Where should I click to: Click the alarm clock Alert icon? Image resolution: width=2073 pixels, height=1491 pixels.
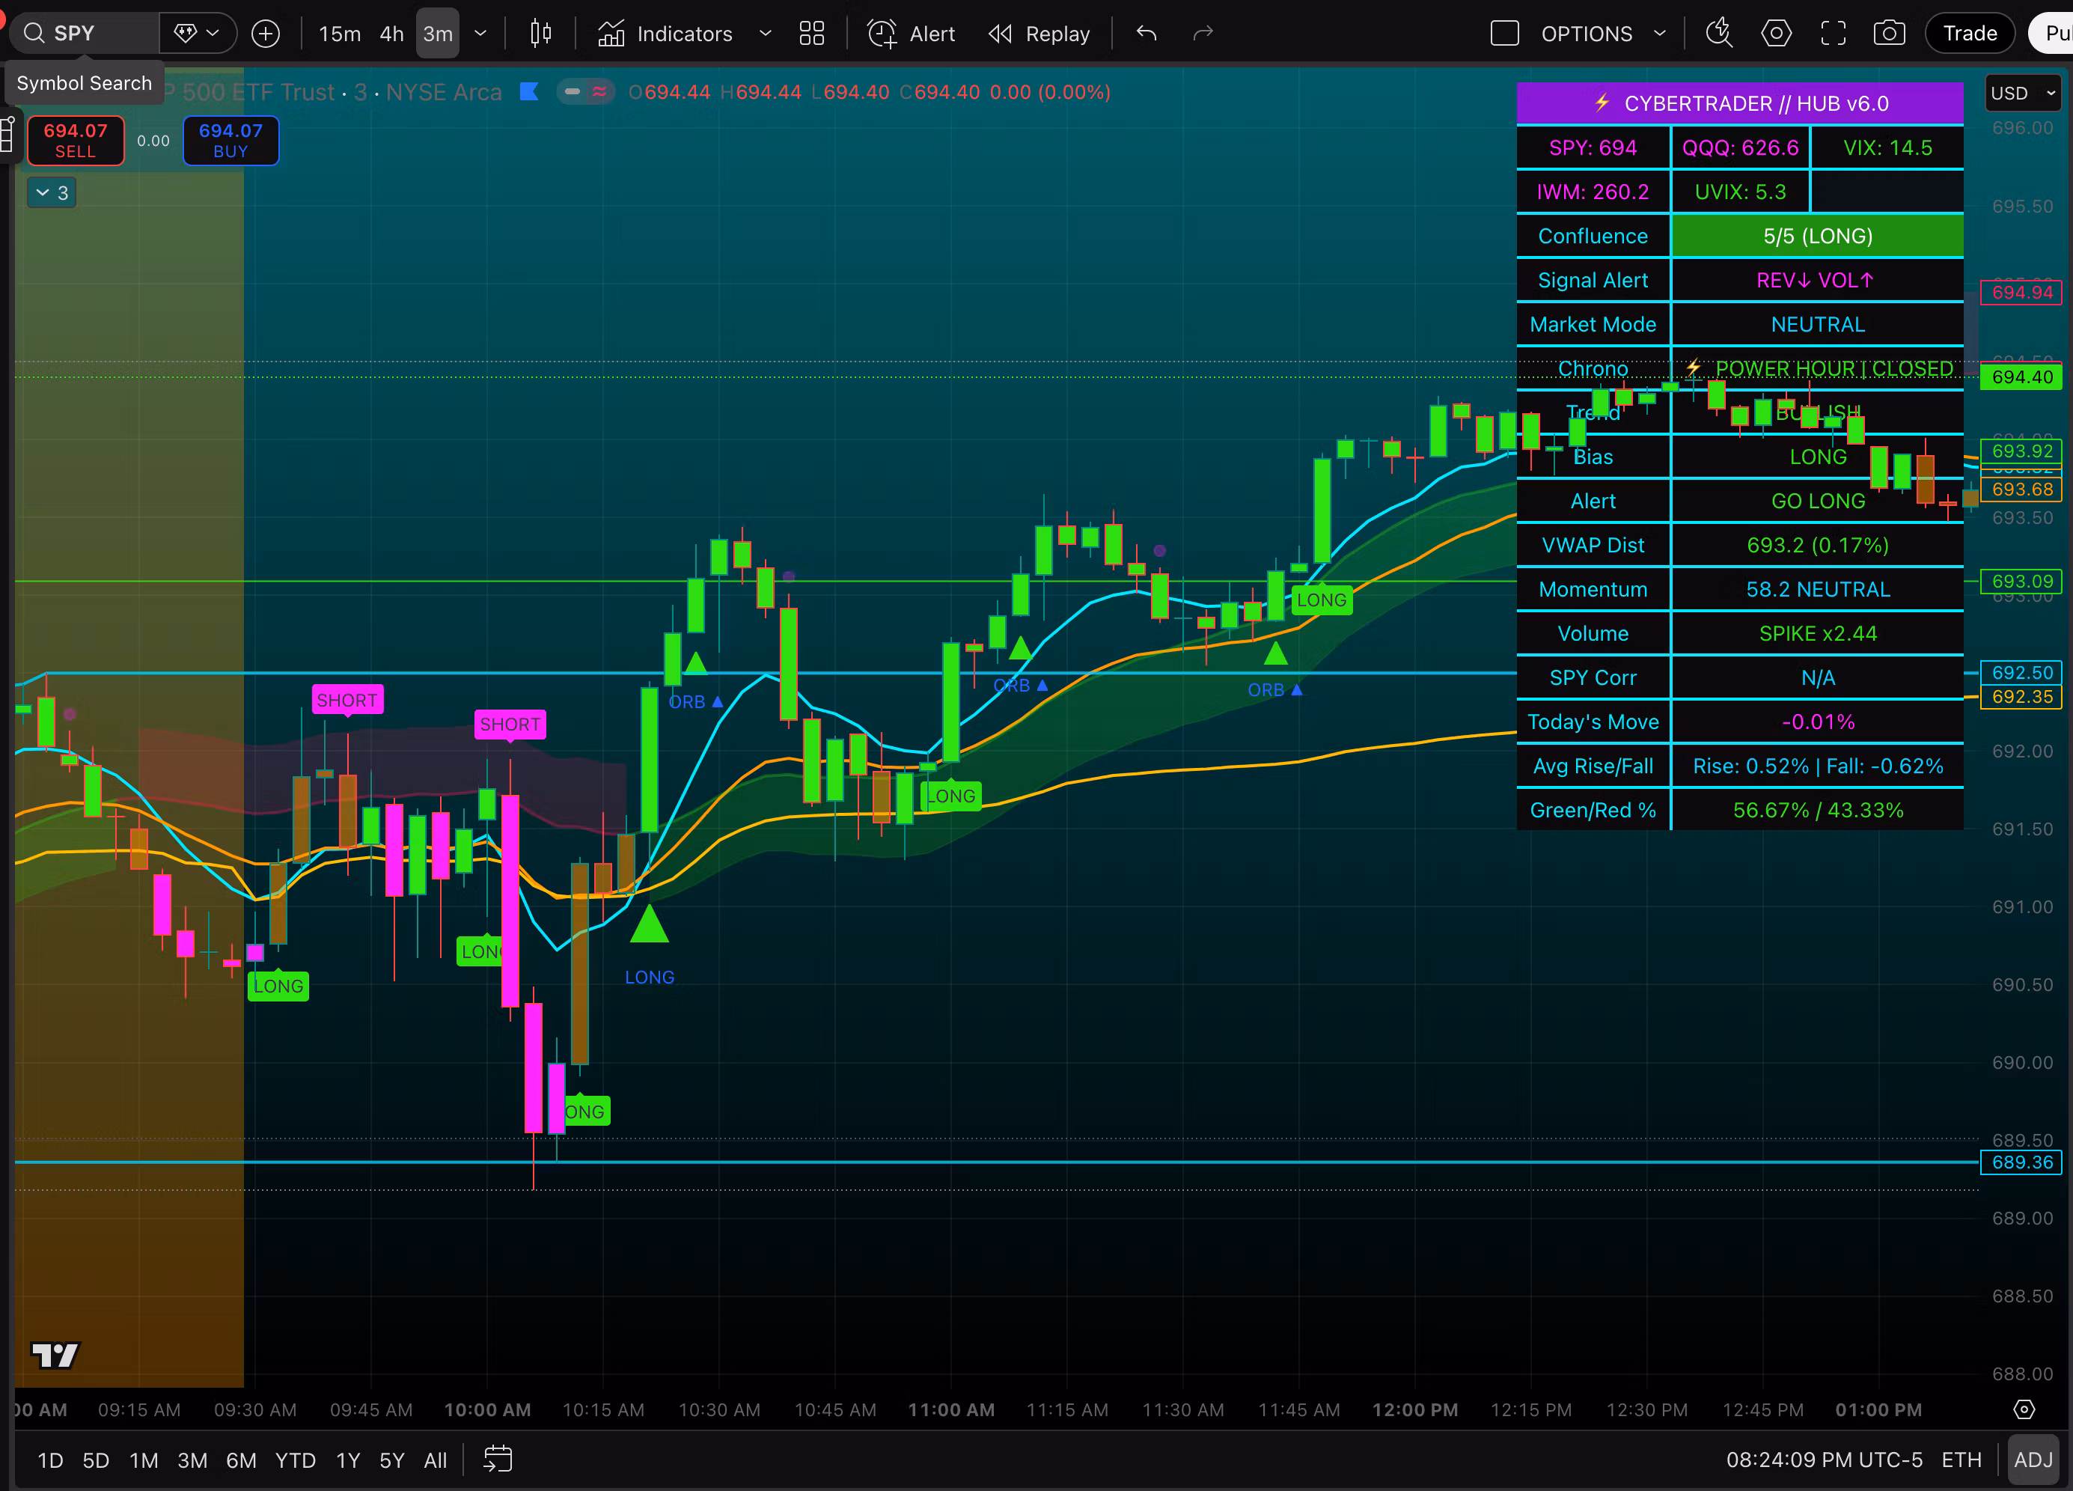click(x=882, y=34)
